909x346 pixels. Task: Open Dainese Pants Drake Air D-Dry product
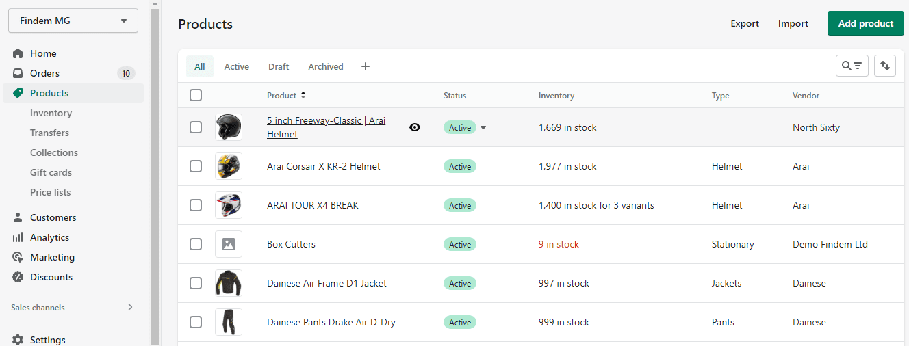331,322
